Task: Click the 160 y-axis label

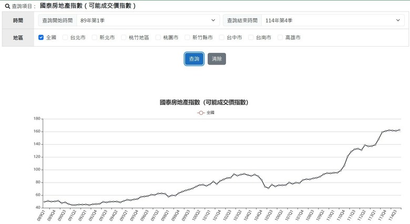Action: (x=37, y=131)
